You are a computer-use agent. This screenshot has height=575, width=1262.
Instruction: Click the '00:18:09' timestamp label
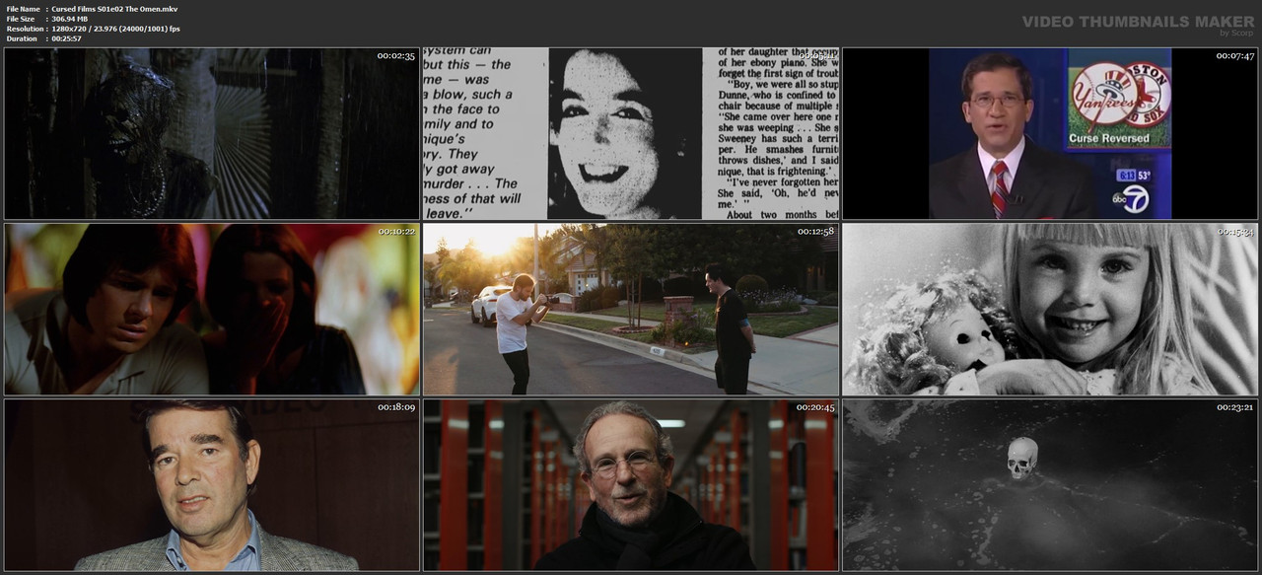point(396,407)
